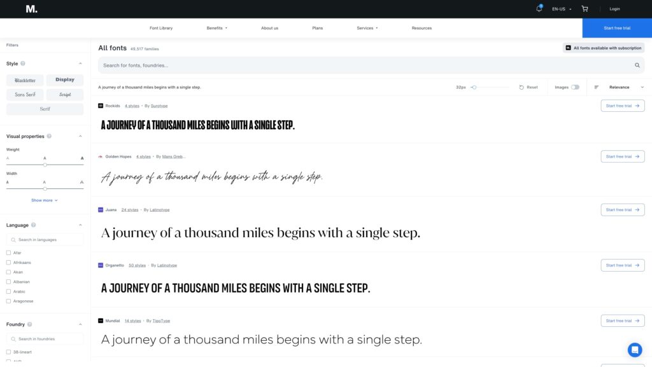Click the magnifier icon in language search
This screenshot has height=367, width=652.
pos(13,240)
